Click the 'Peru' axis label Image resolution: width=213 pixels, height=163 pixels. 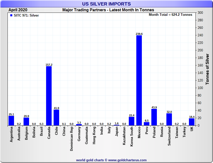147,130
